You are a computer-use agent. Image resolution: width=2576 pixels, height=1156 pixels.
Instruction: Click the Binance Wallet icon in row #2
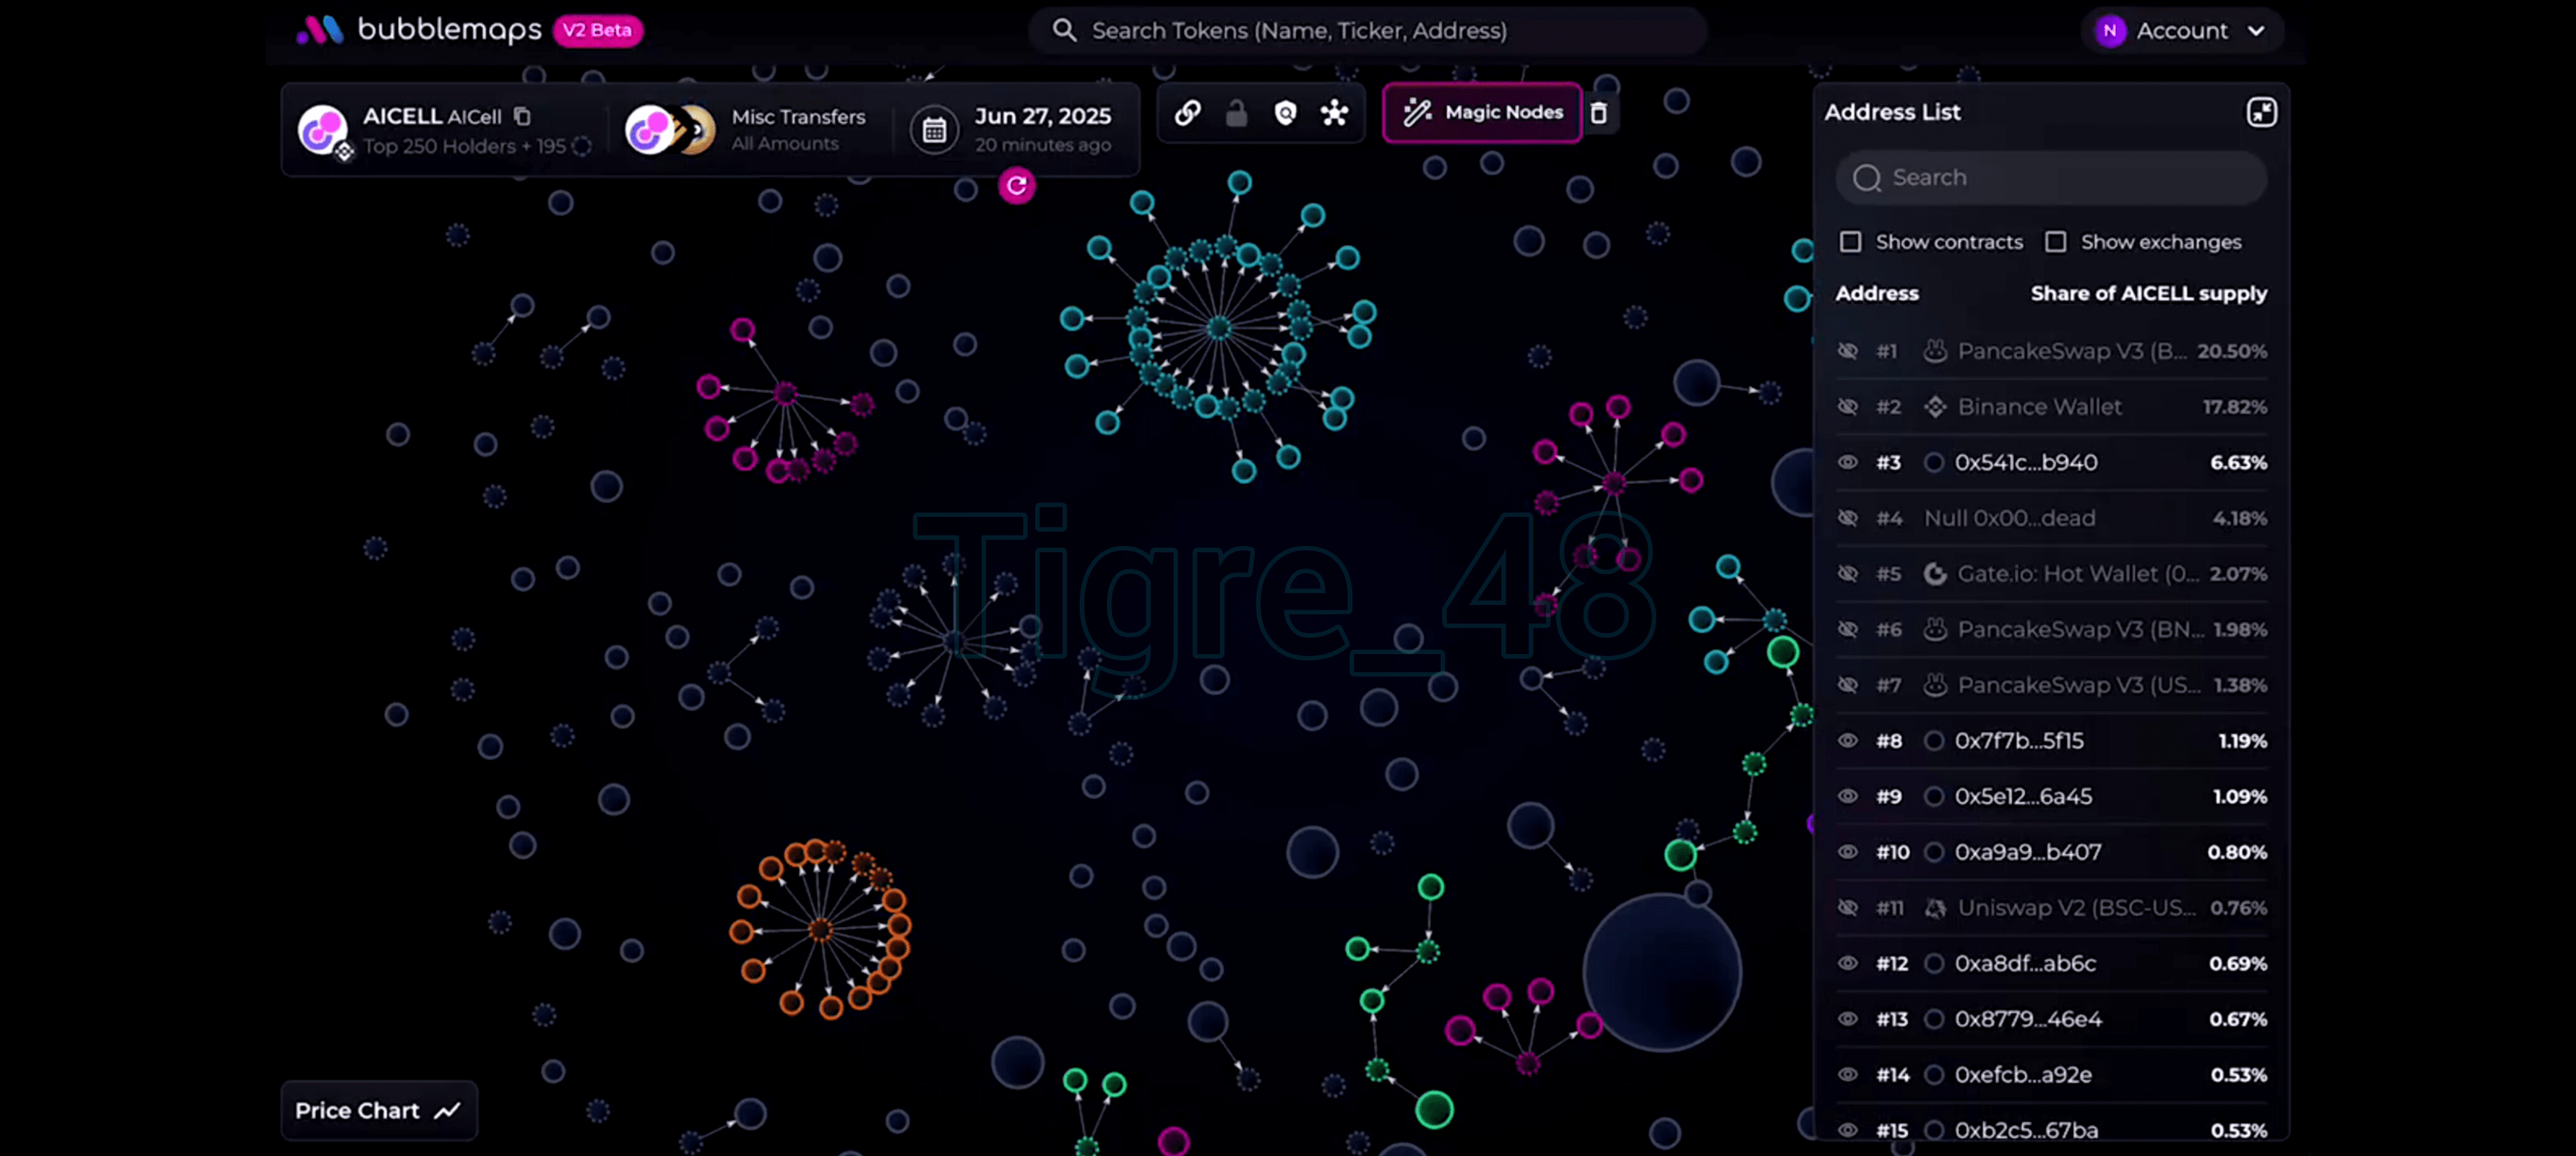click(1935, 407)
